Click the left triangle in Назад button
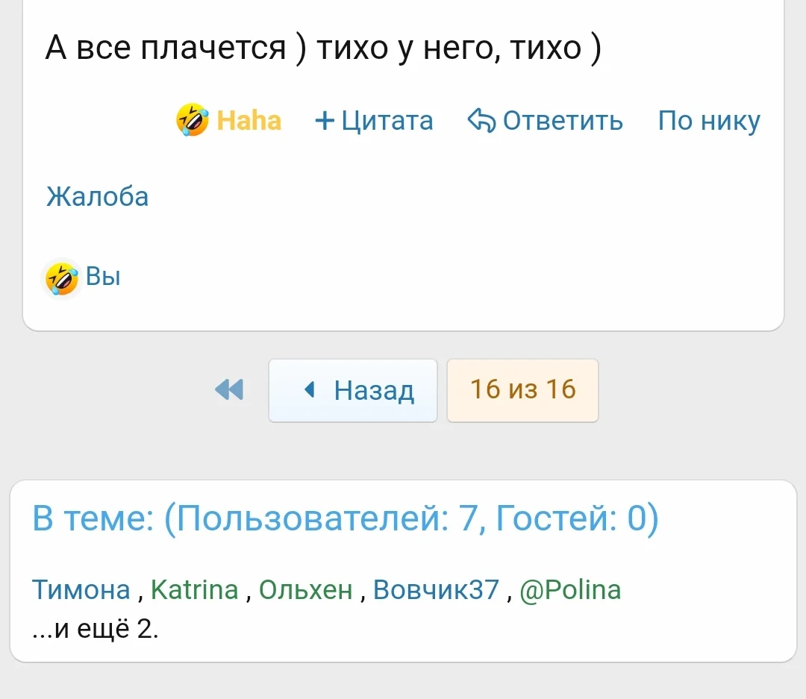Viewport: 806px width, 699px height. point(310,389)
